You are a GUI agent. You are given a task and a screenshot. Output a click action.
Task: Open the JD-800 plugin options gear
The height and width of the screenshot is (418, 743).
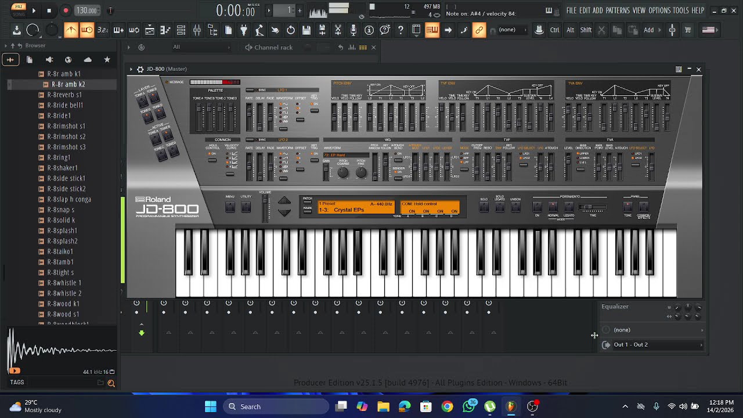click(x=140, y=69)
